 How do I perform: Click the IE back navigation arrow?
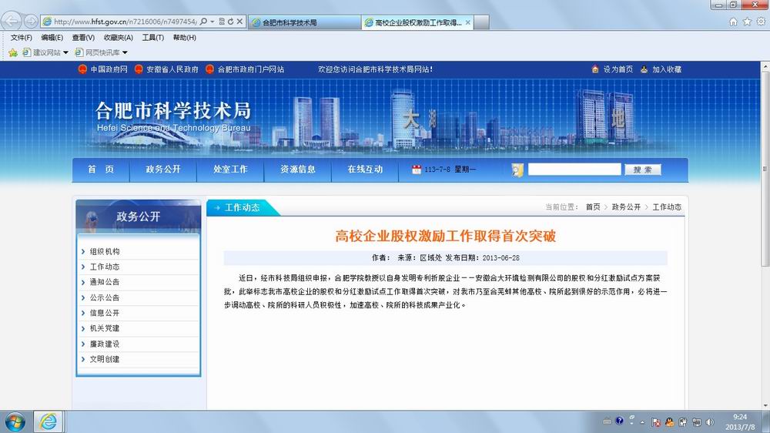[x=13, y=21]
